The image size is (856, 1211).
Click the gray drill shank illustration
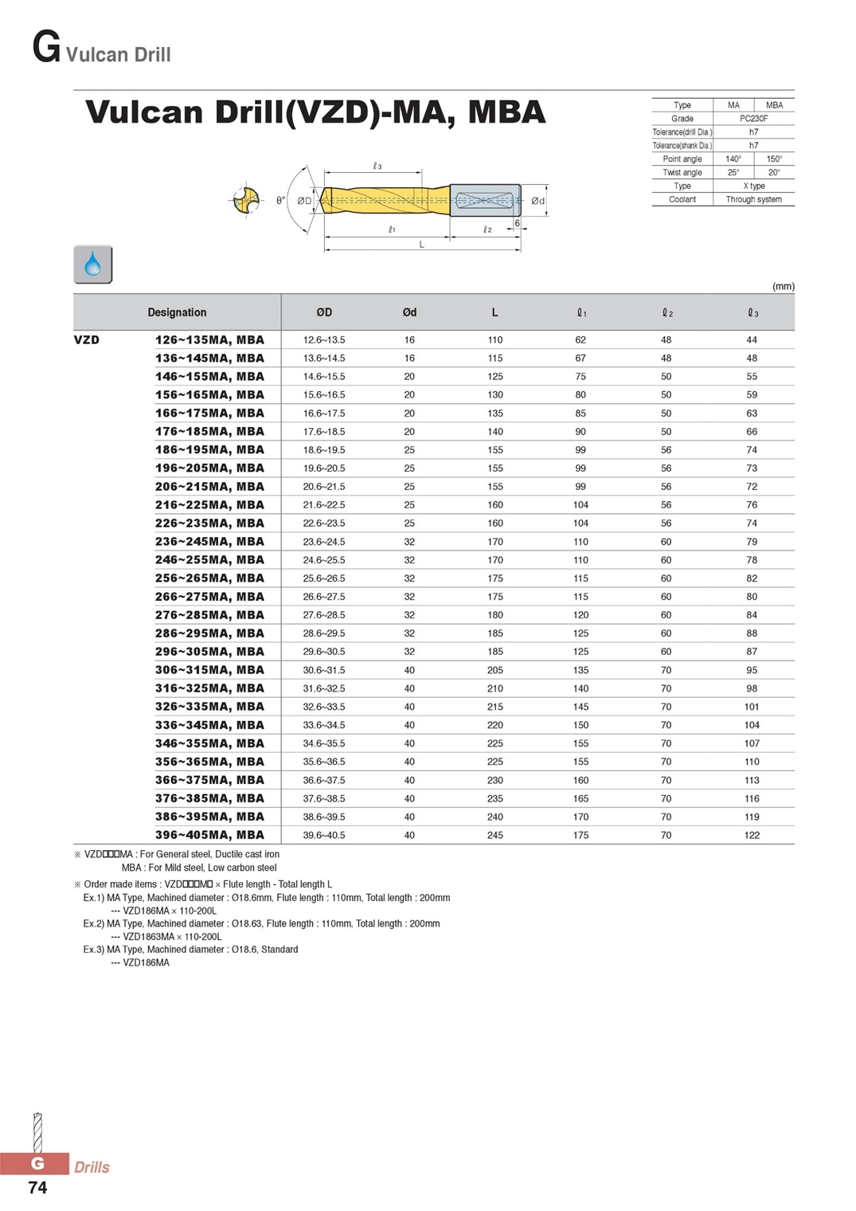(x=486, y=201)
